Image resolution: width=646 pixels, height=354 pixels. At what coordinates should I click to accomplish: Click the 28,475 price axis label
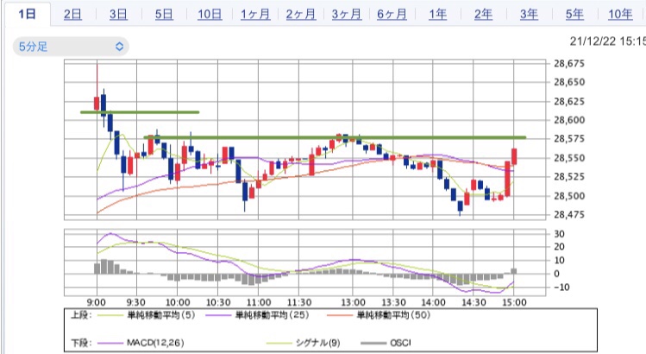coord(569,214)
